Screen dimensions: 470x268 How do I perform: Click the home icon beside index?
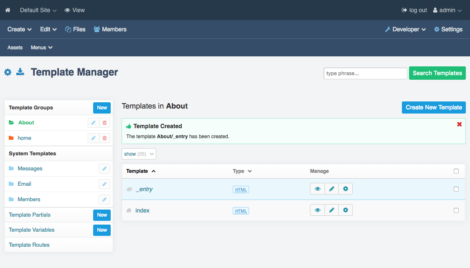[x=129, y=210]
